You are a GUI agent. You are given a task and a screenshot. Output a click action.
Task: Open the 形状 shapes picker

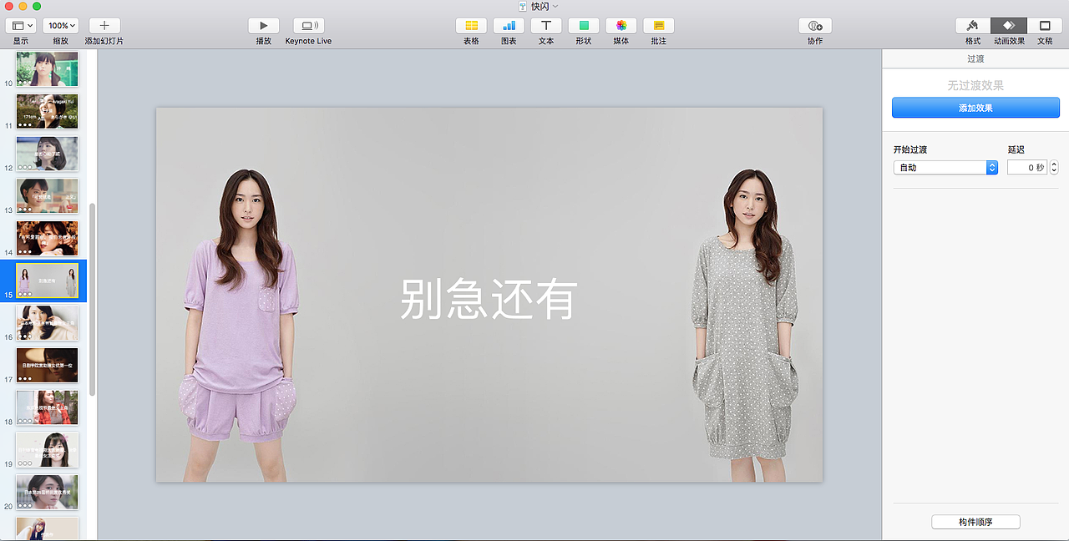tap(583, 26)
